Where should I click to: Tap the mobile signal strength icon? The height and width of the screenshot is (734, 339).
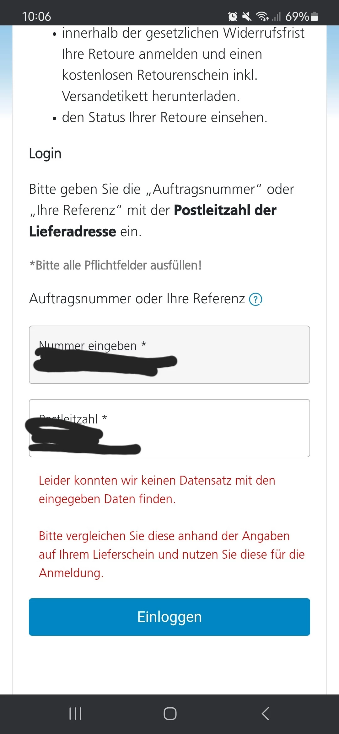[276, 16]
